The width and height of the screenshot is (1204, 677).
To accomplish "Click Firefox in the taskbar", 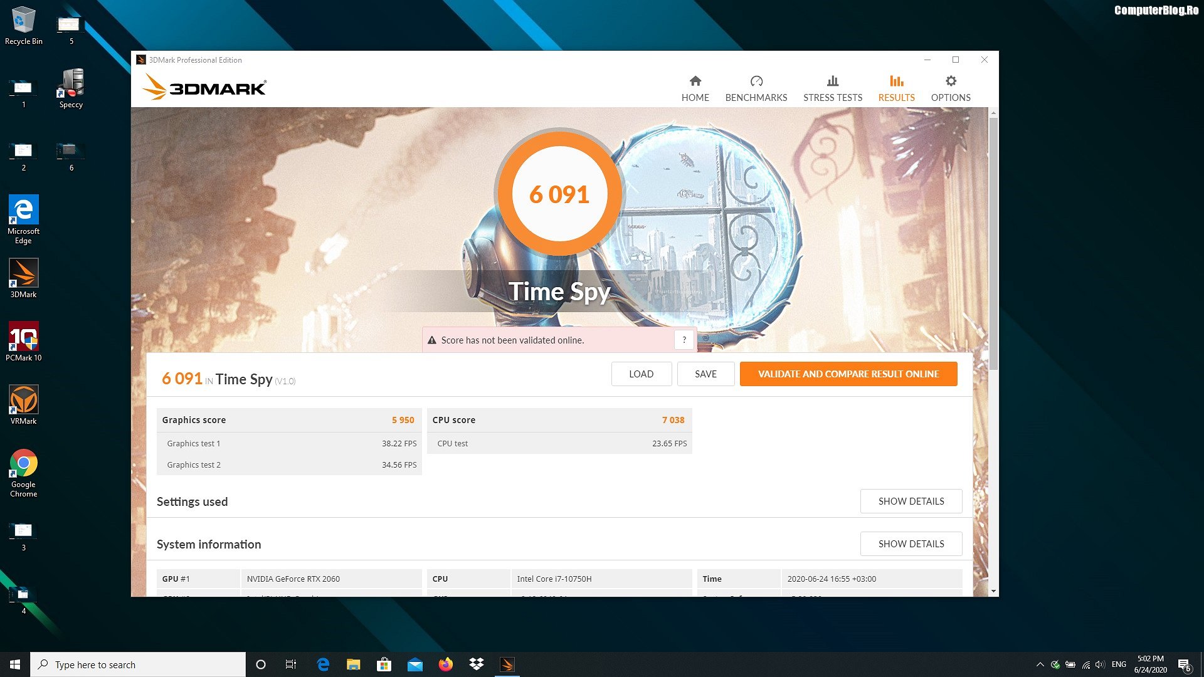I will [x=445, y=664].
